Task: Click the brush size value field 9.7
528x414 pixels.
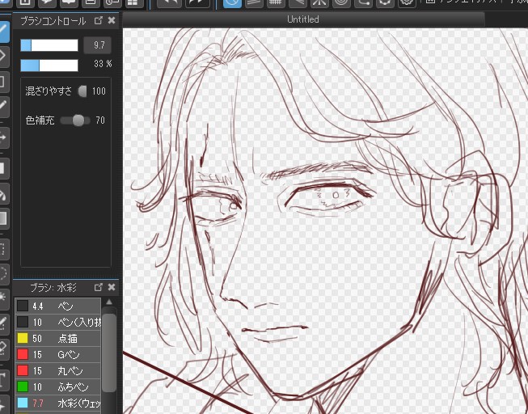Action: pyautogui.click(x=97, y=45)
